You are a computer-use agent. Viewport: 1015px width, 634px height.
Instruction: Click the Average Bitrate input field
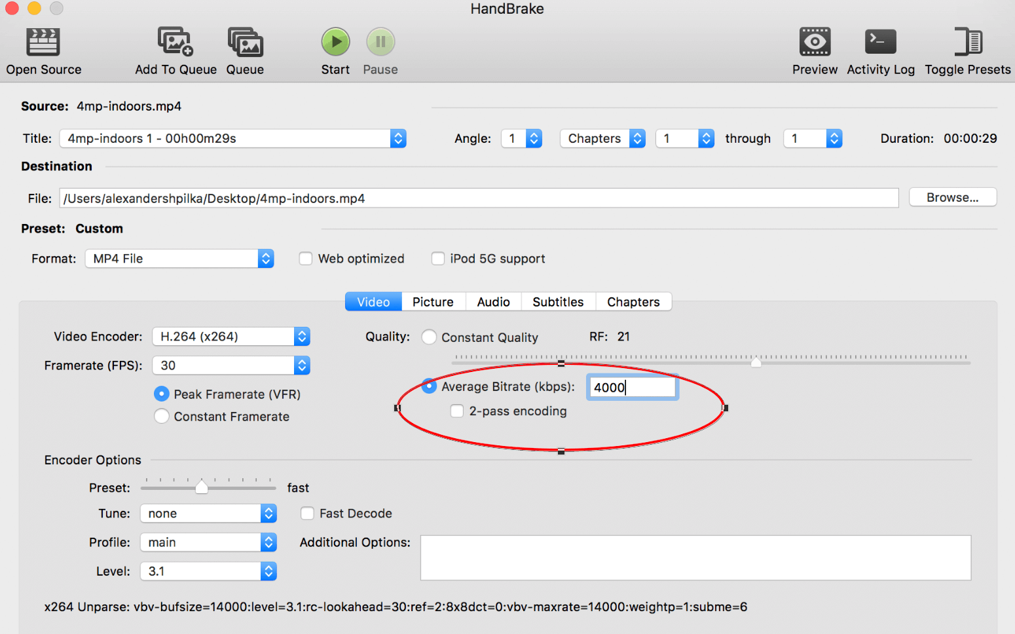pyautogui.click(x=632, y=387)
